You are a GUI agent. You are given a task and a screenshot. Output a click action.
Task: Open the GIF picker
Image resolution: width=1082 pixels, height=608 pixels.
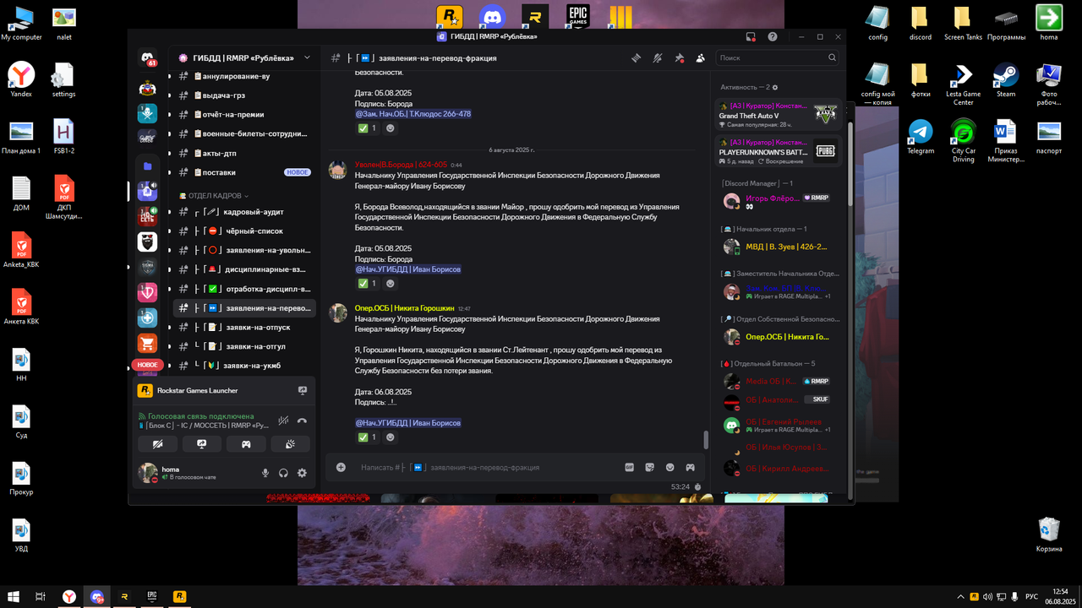click(629, 467)
